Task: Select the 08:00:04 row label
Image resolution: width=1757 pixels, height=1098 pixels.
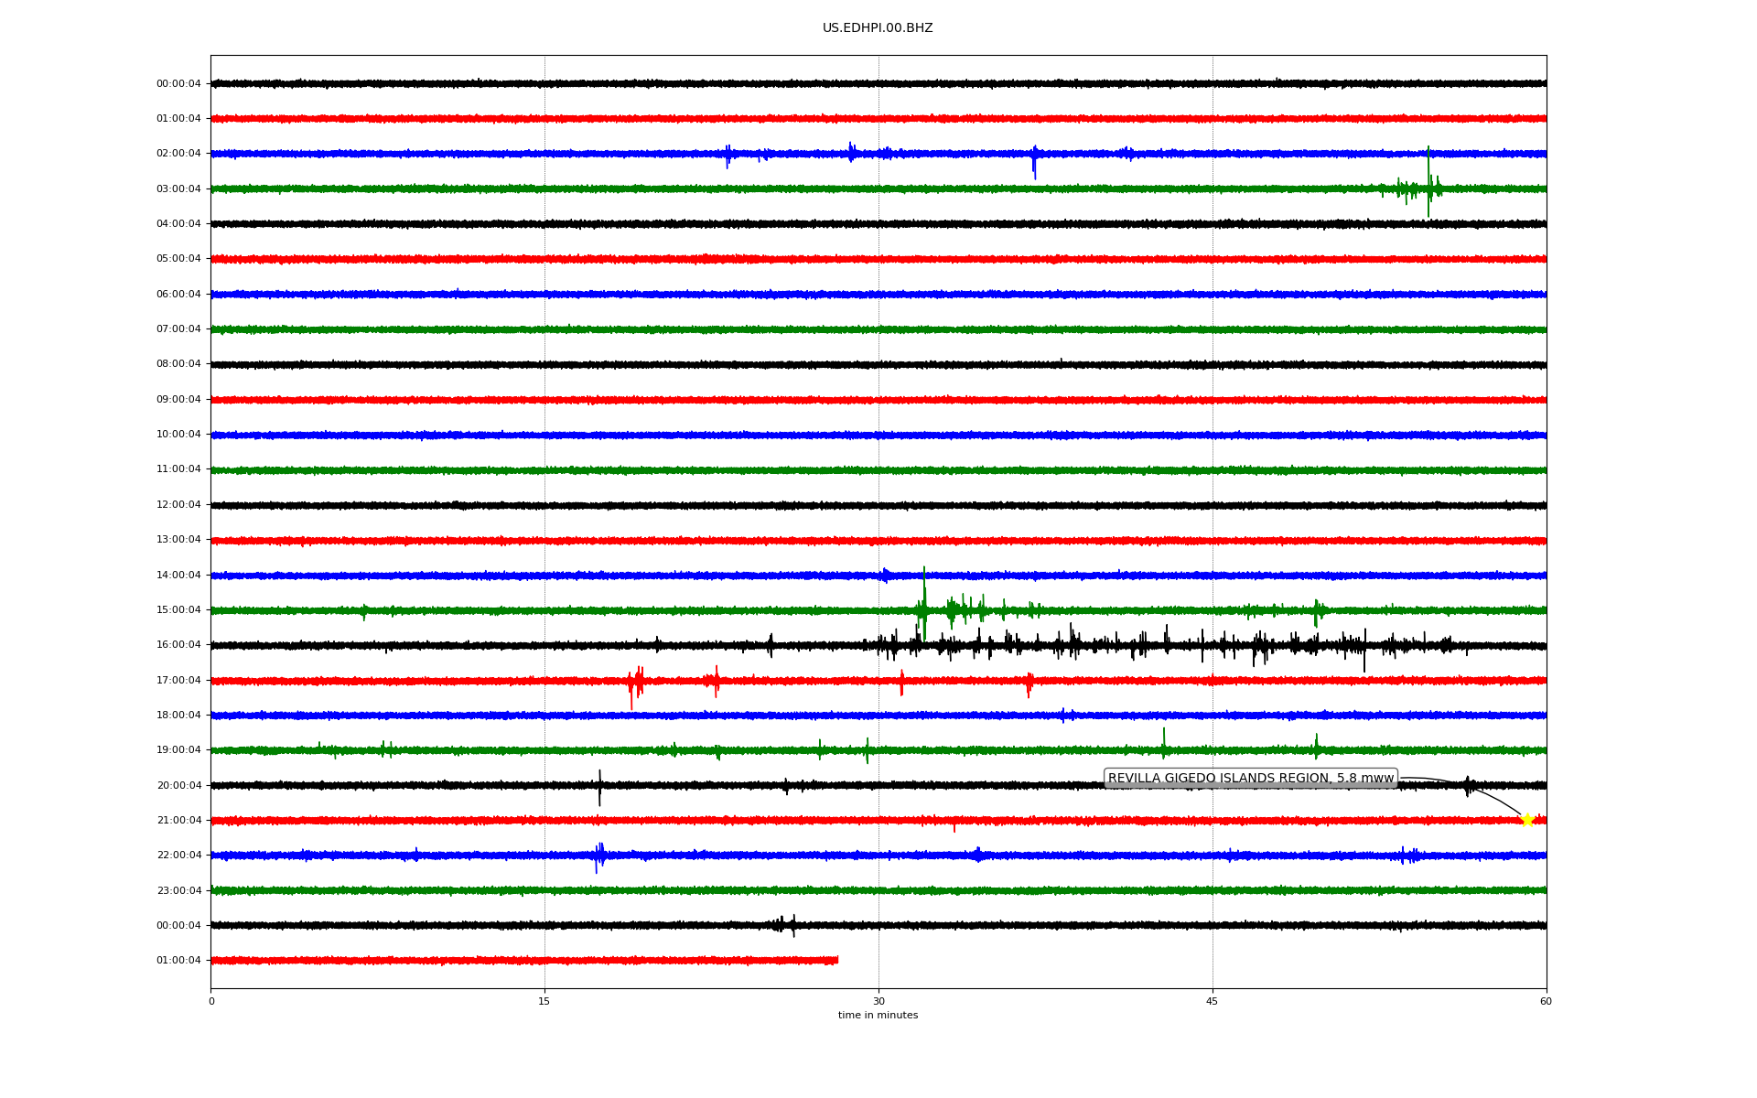Action: [178, 364]
